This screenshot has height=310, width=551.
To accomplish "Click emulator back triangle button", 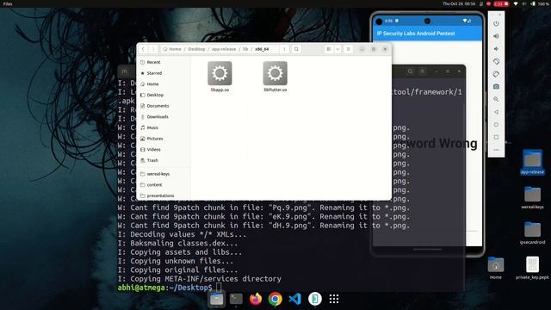I will tap(496, 112).
